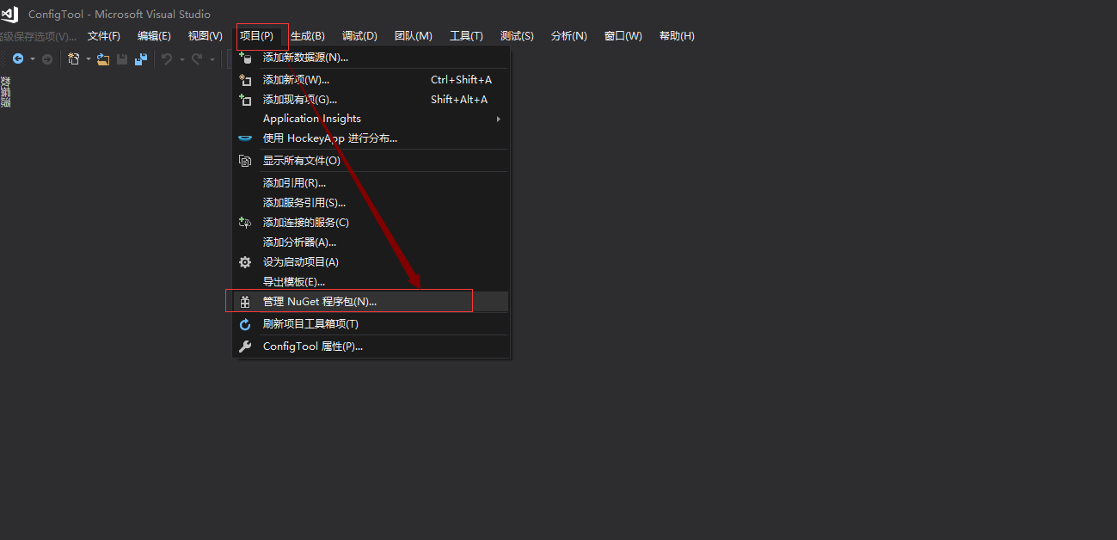Click the Save All icon

pos(141,58)
